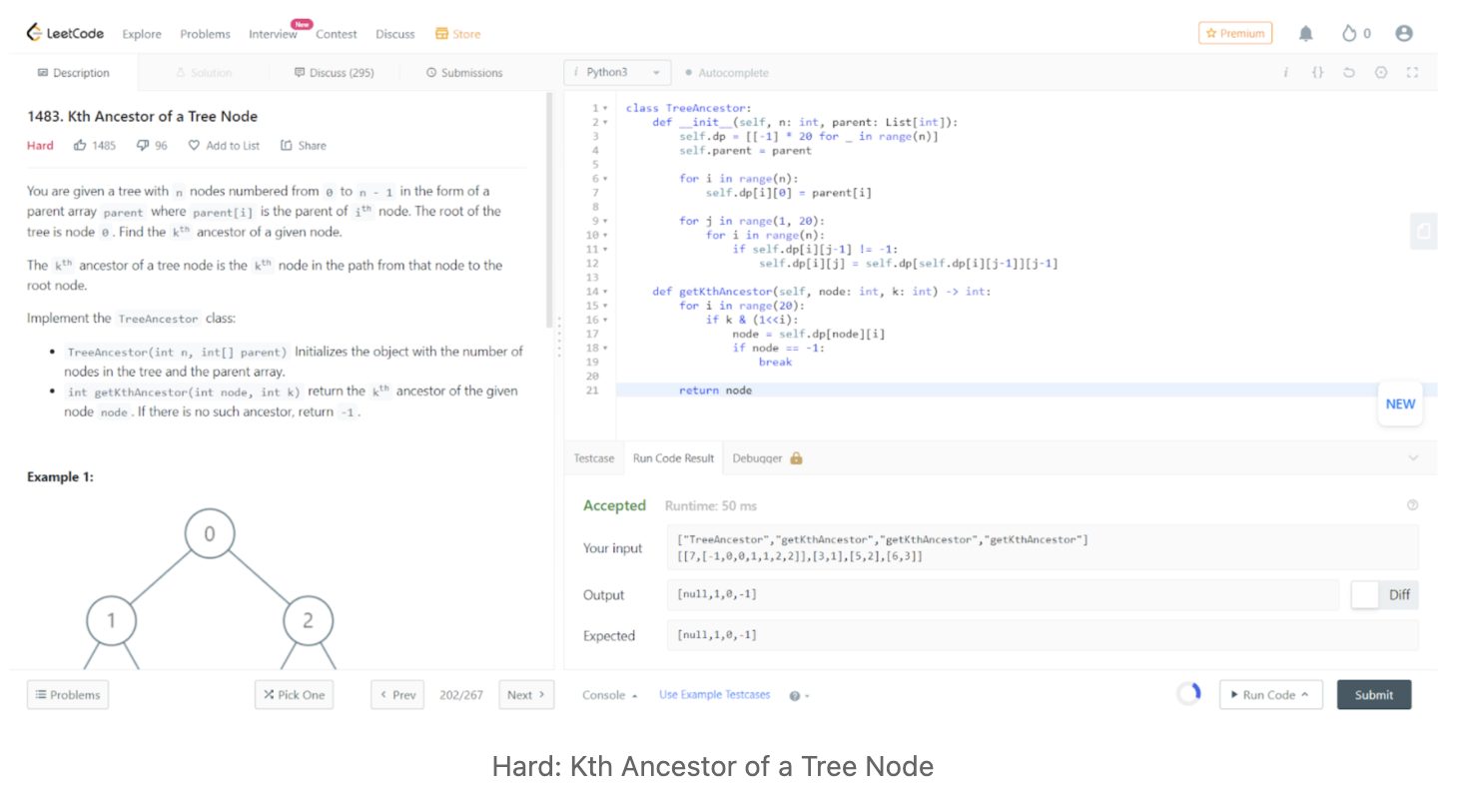Open the Testcase tab

tap(593, 458)
